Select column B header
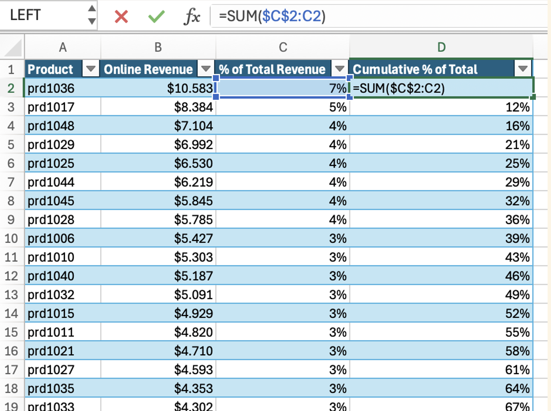This screenshot has width=551, height=411. (x=158, y=47)
